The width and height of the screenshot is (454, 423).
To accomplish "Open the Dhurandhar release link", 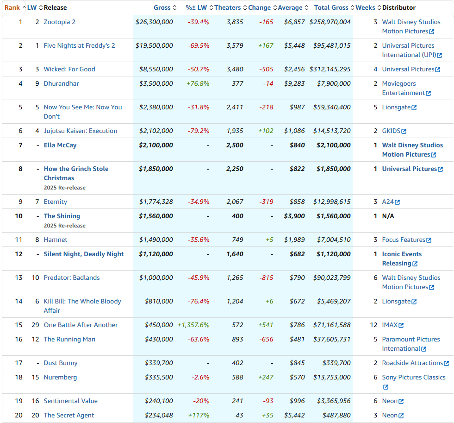I will [61, 83].
